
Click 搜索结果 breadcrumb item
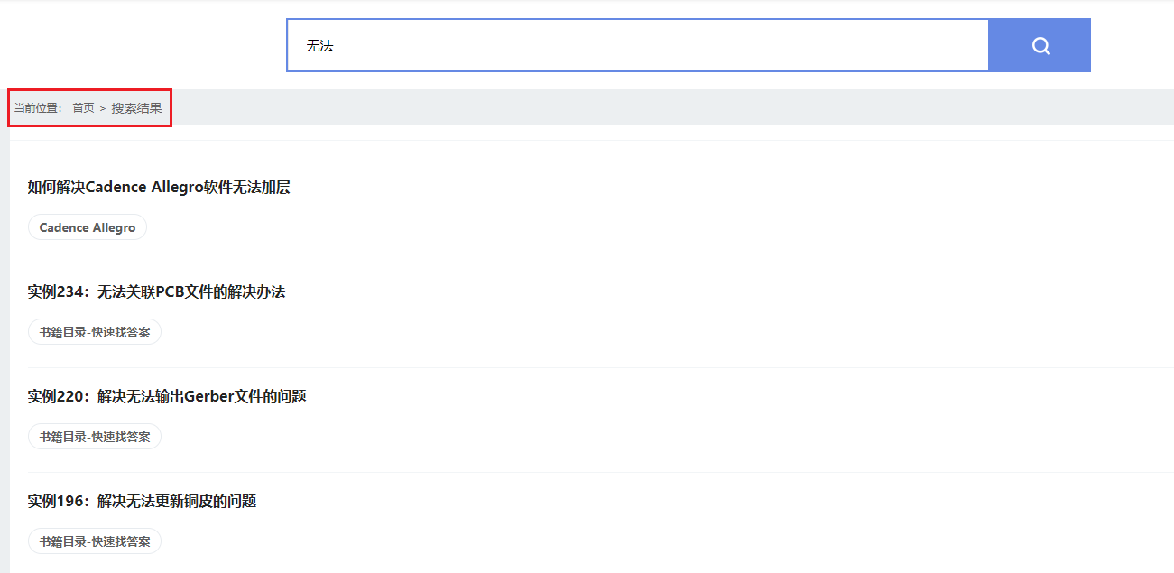pos(137,108)
